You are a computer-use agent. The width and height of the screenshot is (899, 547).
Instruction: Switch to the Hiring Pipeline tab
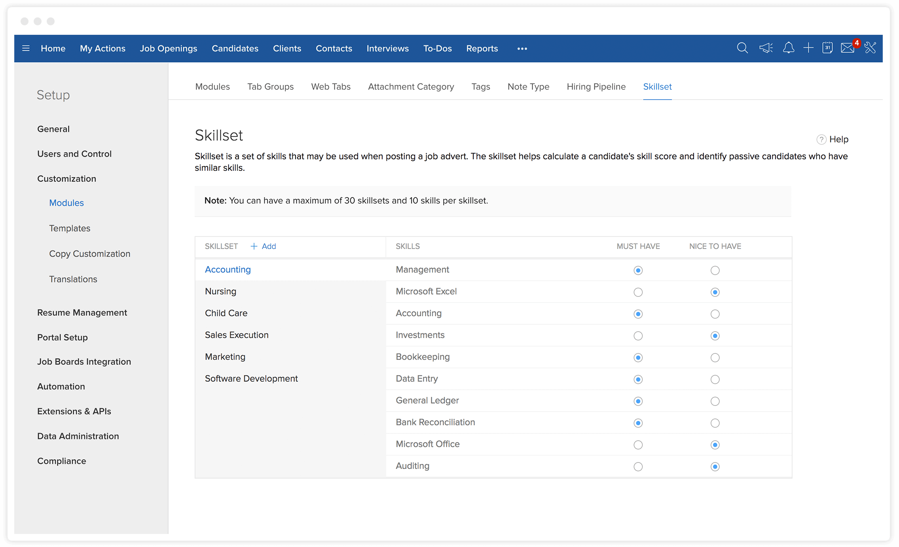point(596,87)
